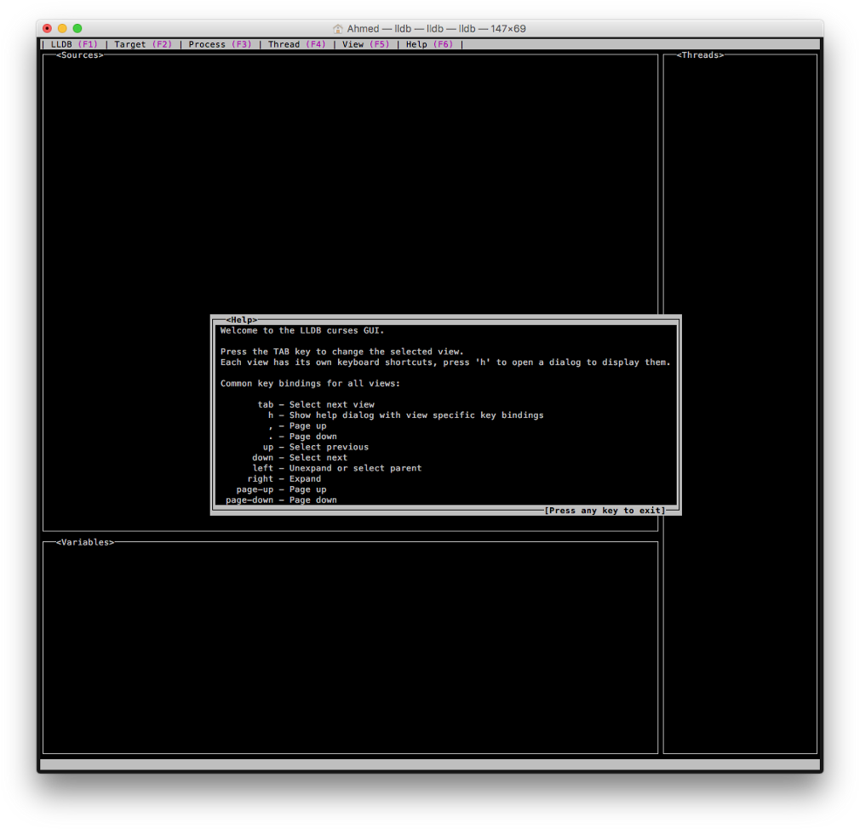Open the Process (F3) menu
This screenshot has width=860, height=829.
tap(220, 44)
